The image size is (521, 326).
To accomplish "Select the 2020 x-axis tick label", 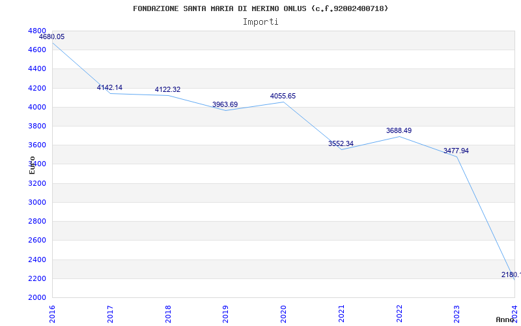I will pos(283,314).
